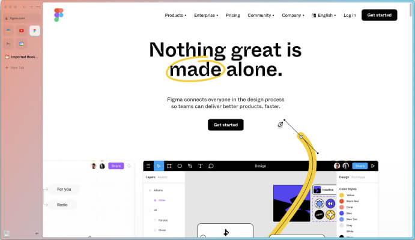The image size is (415, 240).
Task: Click the Log in link
Action: tap(350, 15)
